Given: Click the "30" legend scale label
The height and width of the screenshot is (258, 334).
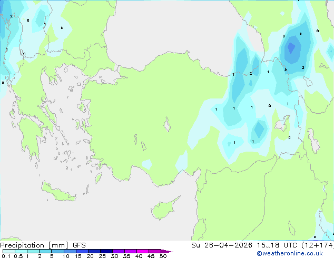Looking at the screenshot, I should click(114, 256).
